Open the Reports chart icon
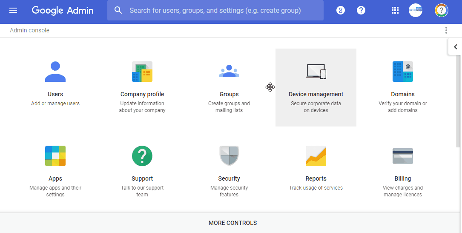This screenshot has width=462, height=233. pyautogui.click(x=316, y=156)
